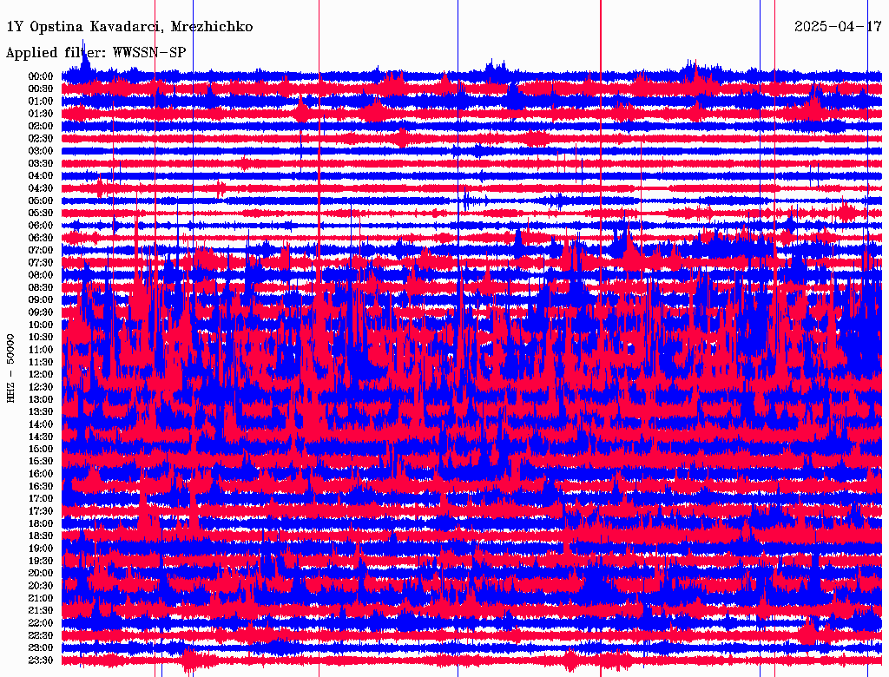This screenshot has height=677, width=889.
Task: Select the 09:30 trace label
Action: [x=40, y=312]
